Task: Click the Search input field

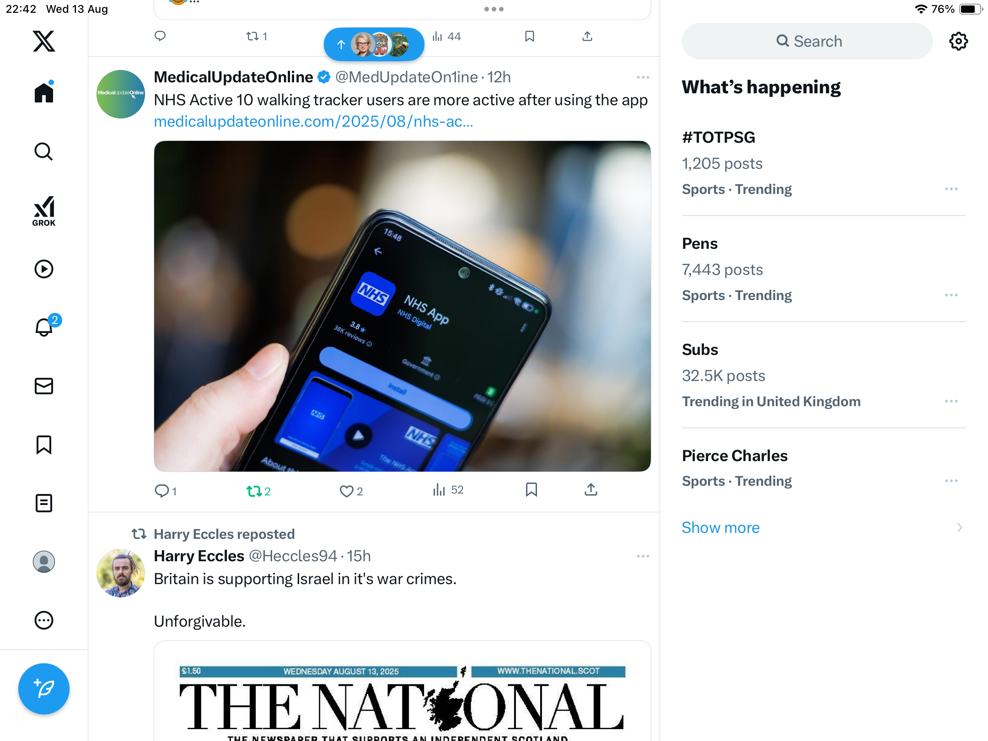Action: [808, 41]
